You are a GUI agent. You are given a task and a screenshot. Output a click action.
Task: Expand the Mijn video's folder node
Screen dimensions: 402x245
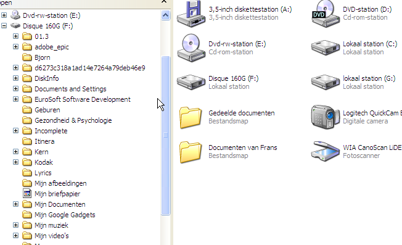pyautogui.click(x=15, y=236)
